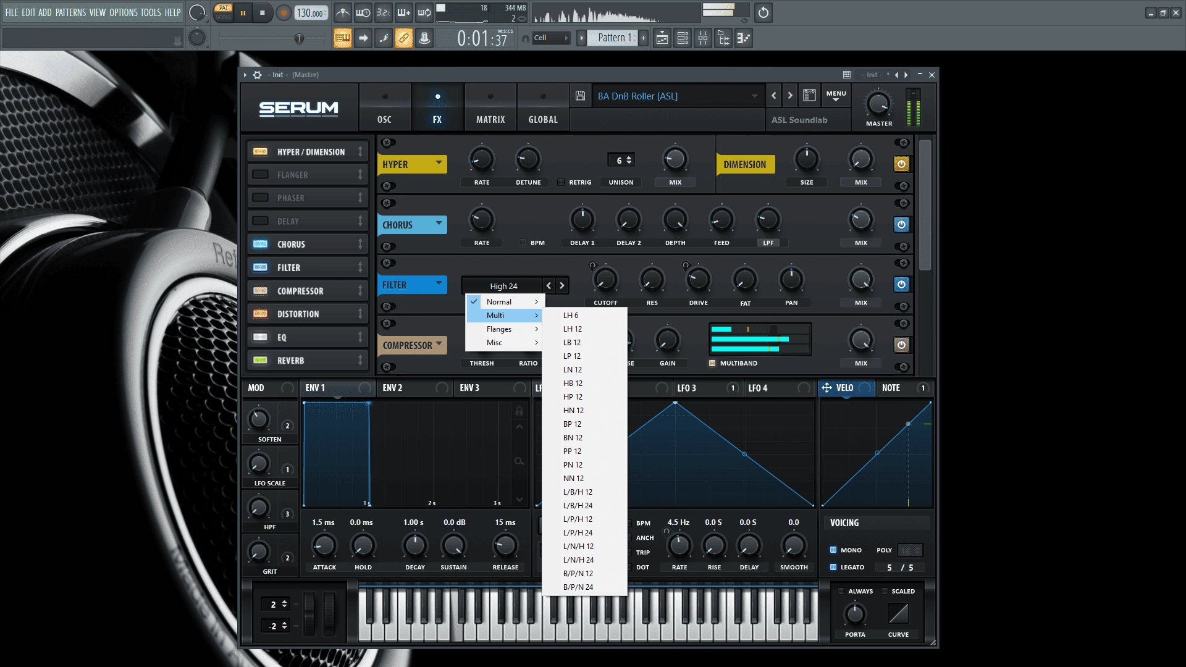Open the CHORUS effect dropdown arrow
1186x667 pixels.
[x=439, y=224]
